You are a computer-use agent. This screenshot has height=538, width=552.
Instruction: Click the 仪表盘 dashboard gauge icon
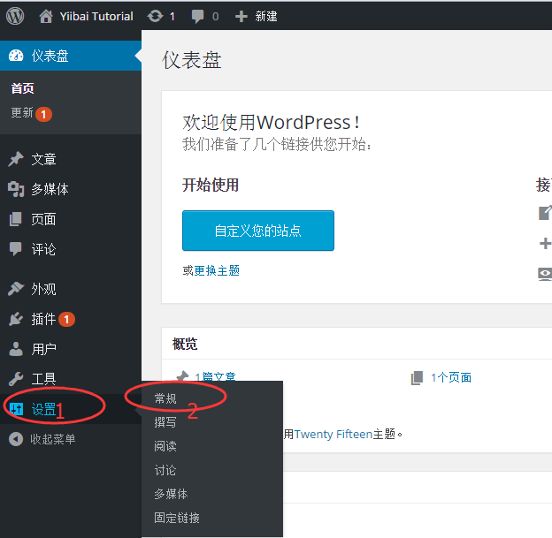click(x=16, y=56)
